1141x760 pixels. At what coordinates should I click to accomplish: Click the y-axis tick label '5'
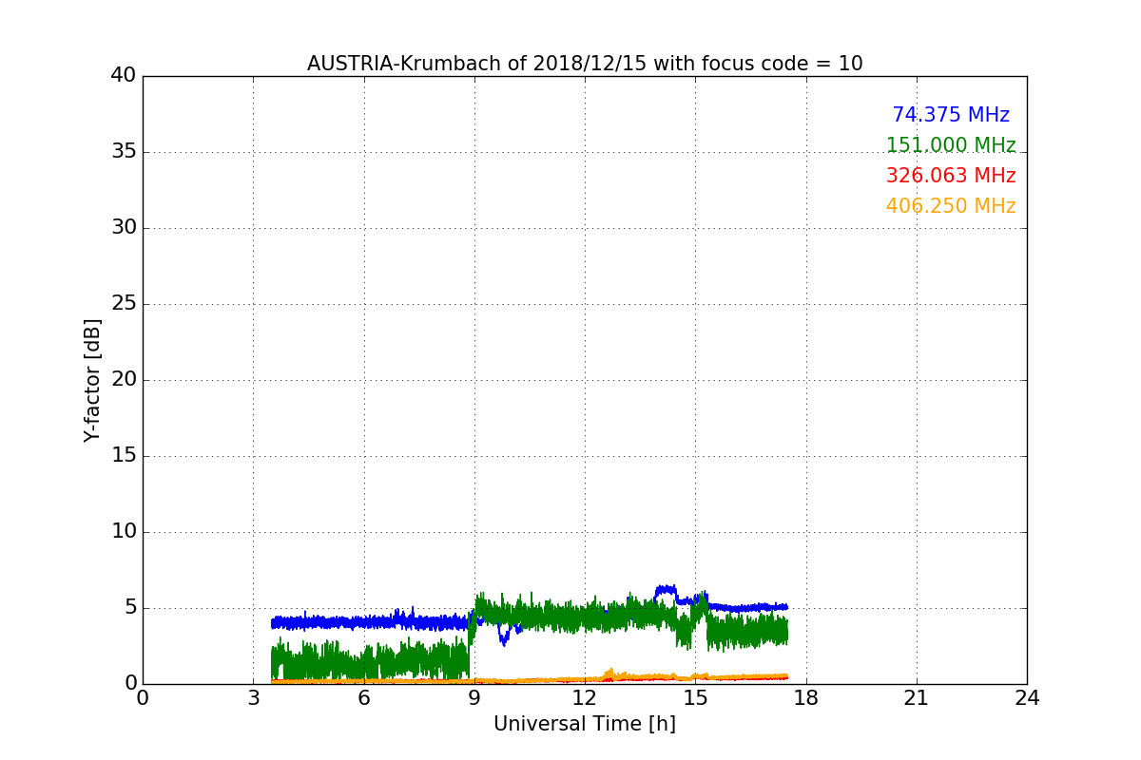tap(130, 608)
